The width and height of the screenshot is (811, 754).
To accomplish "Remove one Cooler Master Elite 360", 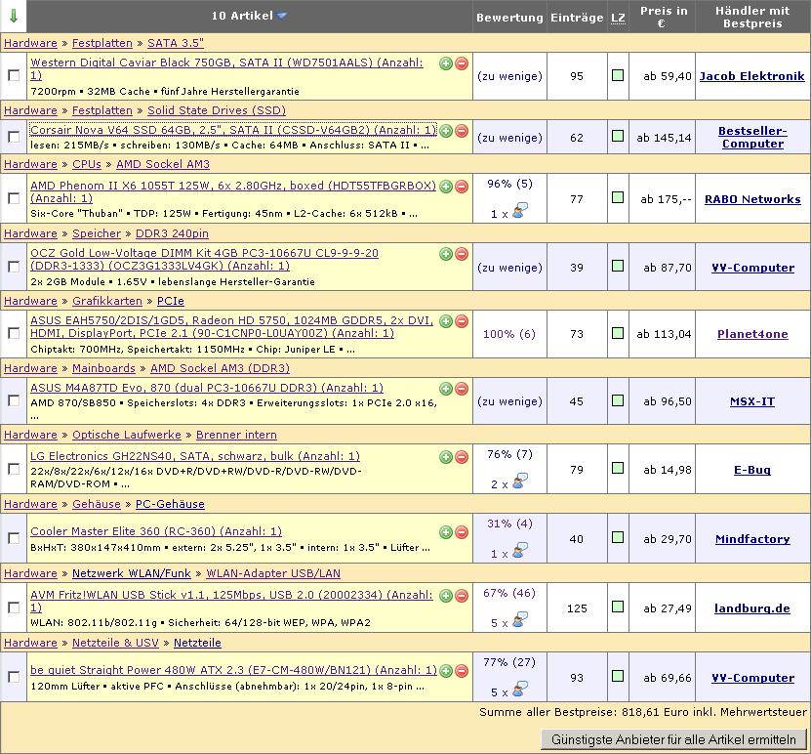I will pos(462,532).
